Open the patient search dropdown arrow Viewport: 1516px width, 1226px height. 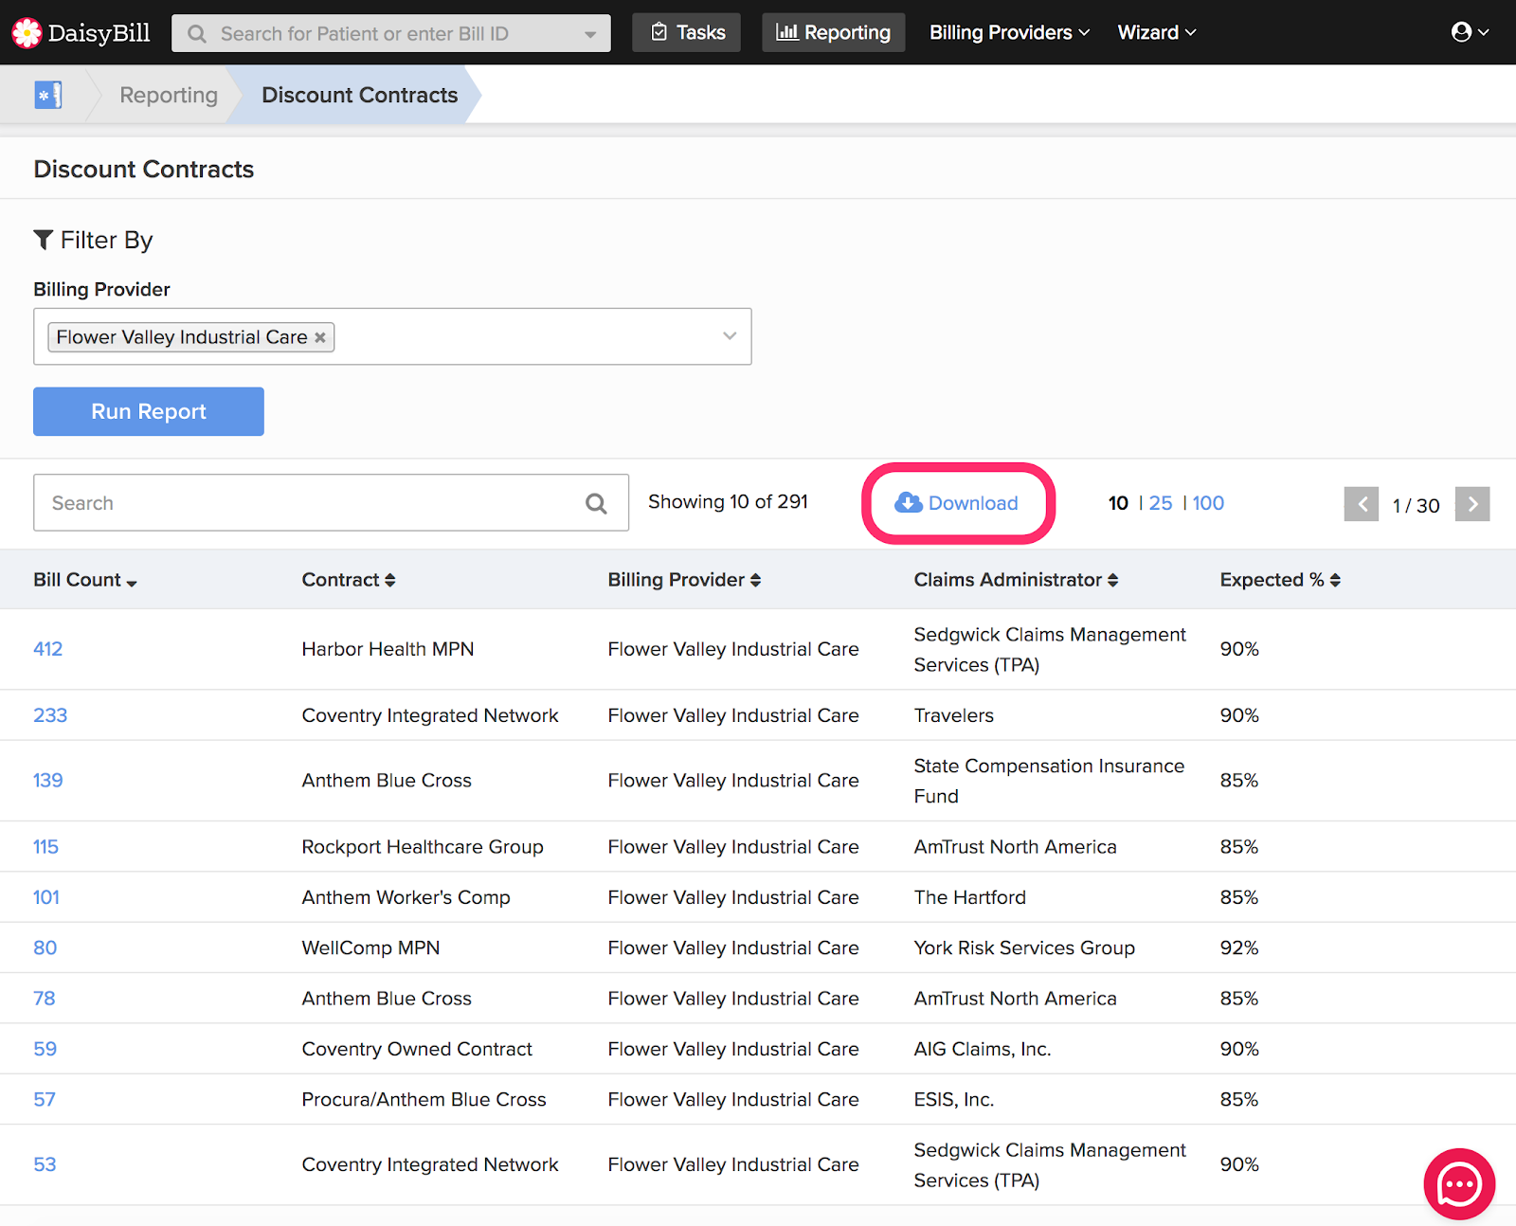[590, 34]
